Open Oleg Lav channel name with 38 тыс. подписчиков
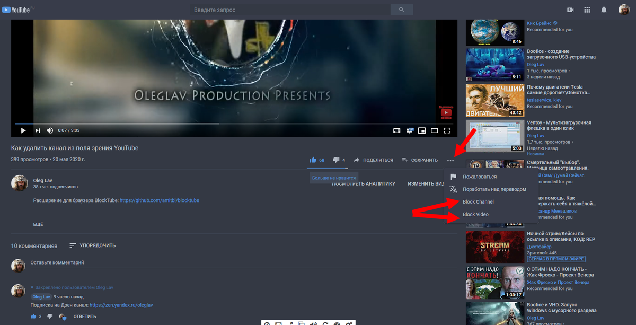636x325 pixels. (x=43, y=180)
